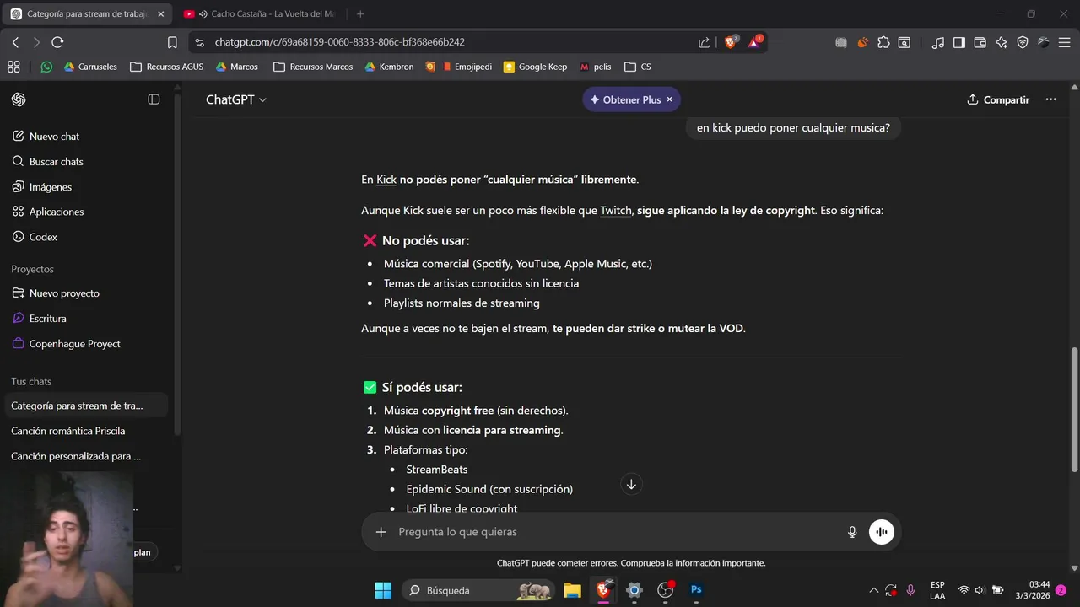Click the address bar URL
This screenshot has width=1080, height=607.
(339, 42)
